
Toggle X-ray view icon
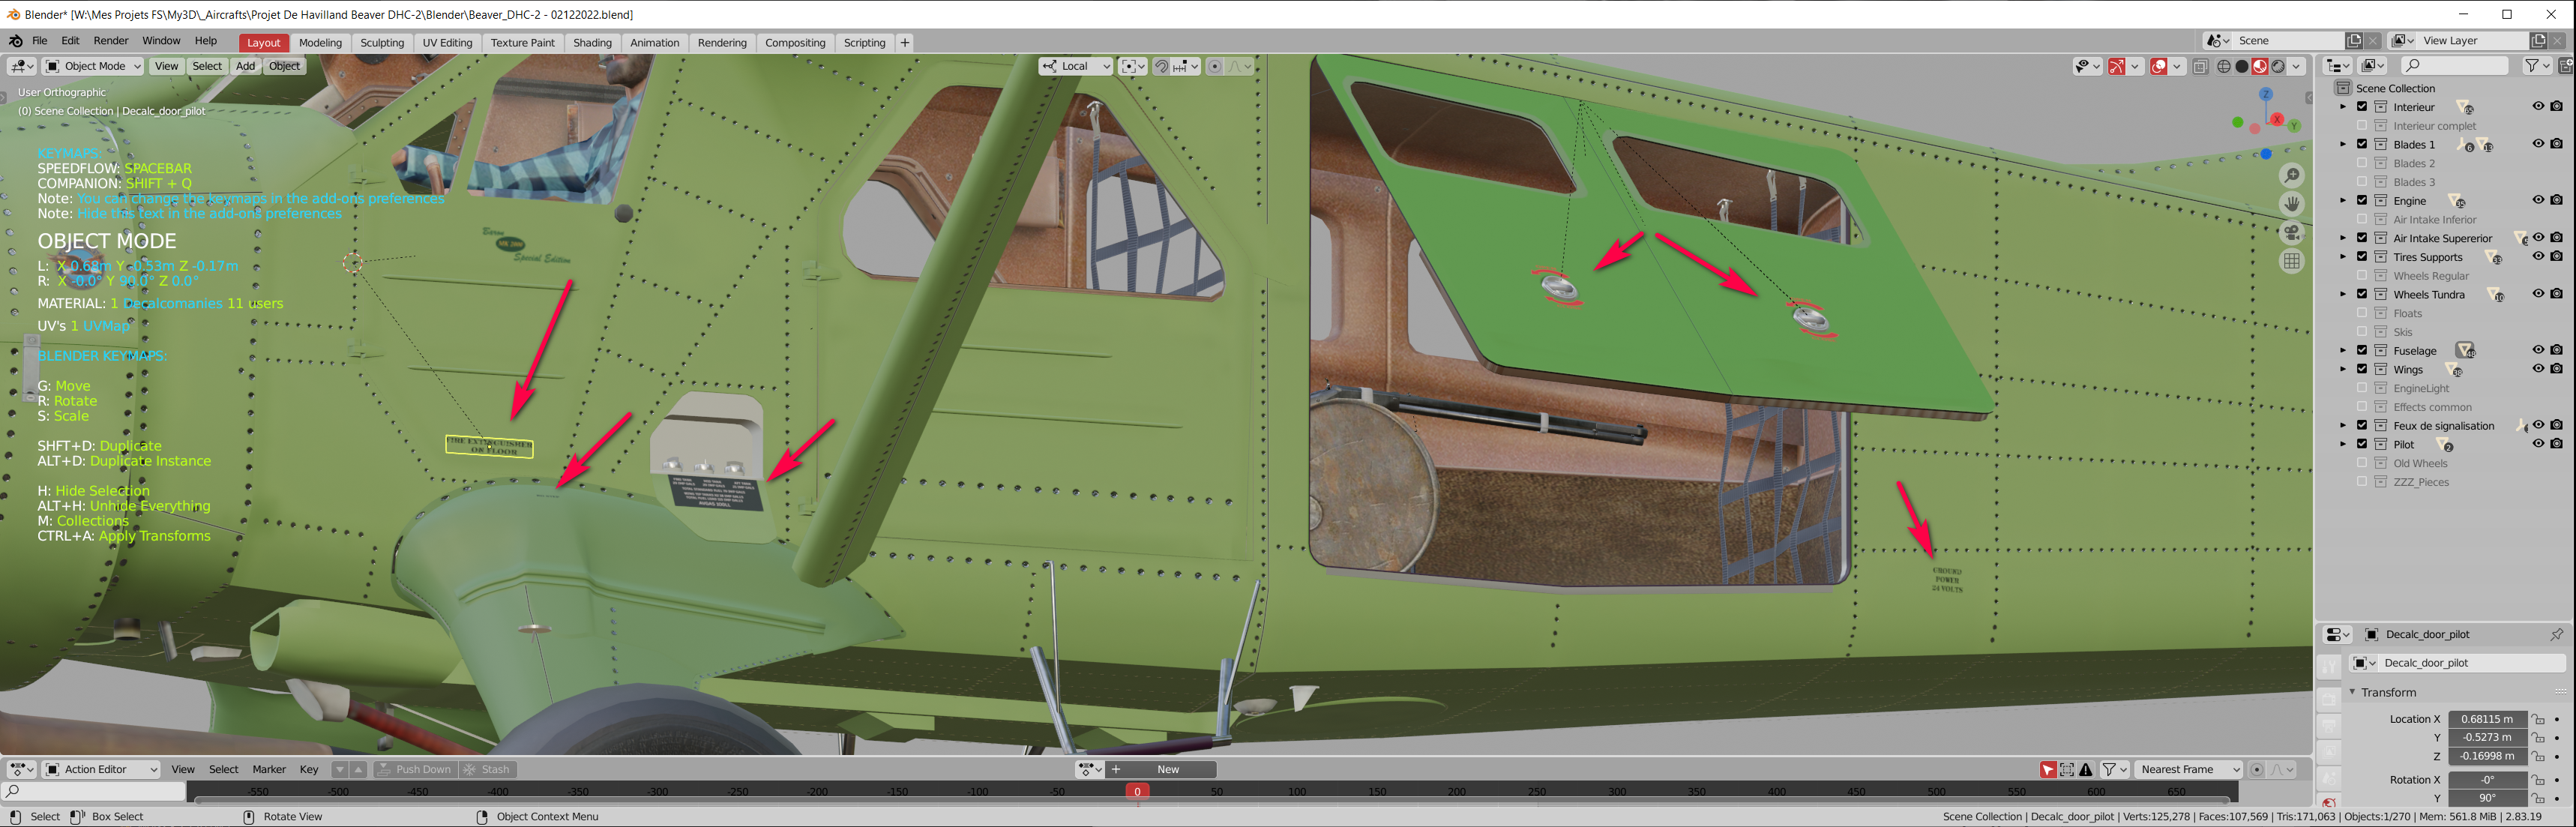[2200, 66]
